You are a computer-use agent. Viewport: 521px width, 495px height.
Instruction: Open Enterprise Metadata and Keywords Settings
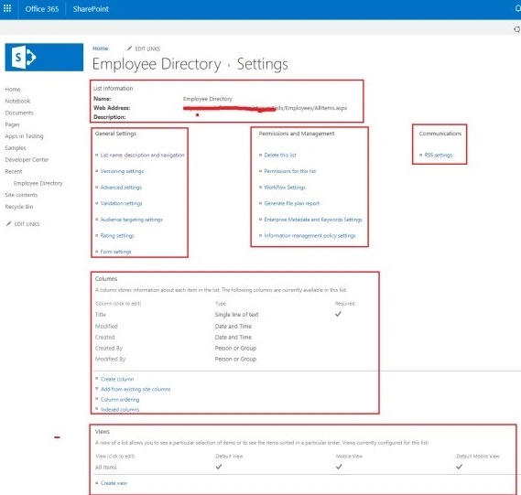click(x=313, y=220)
